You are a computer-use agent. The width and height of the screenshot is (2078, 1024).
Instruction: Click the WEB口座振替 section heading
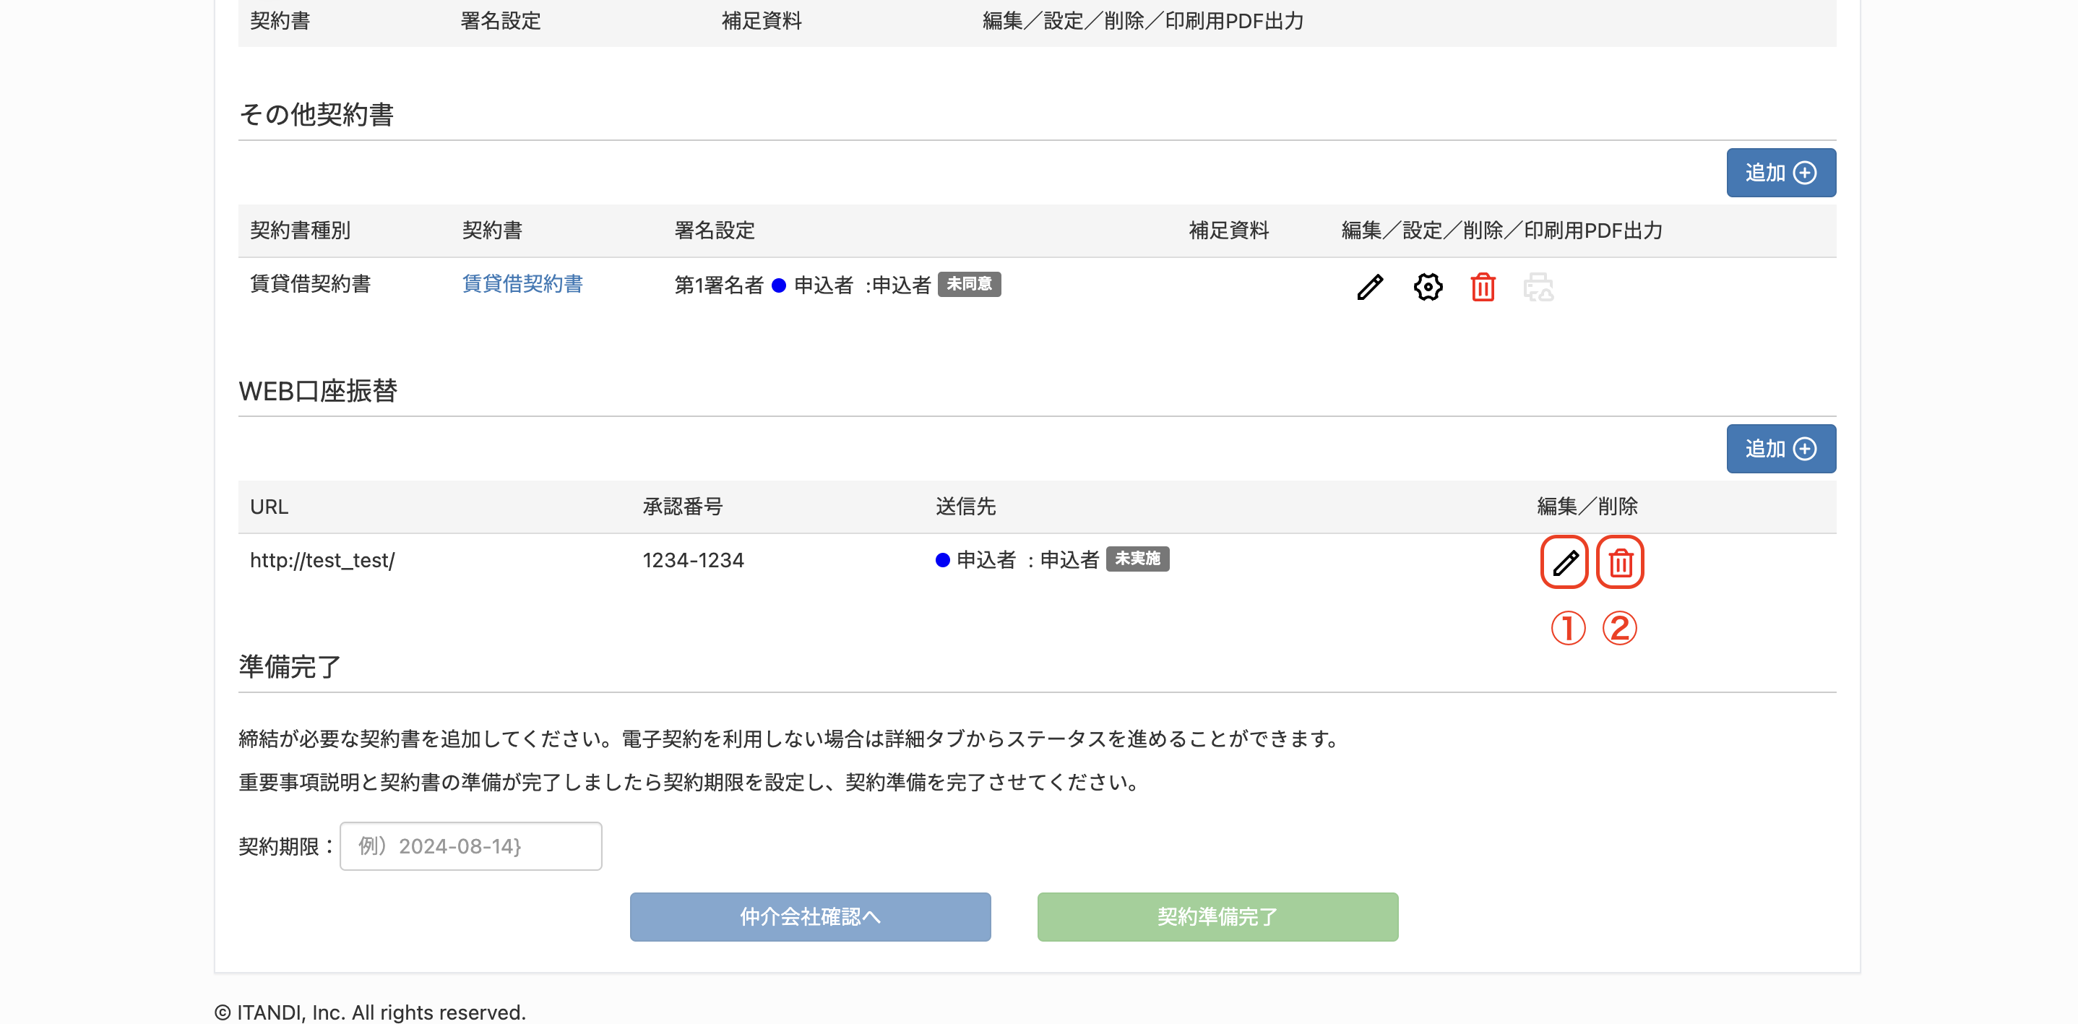[318, 392]
